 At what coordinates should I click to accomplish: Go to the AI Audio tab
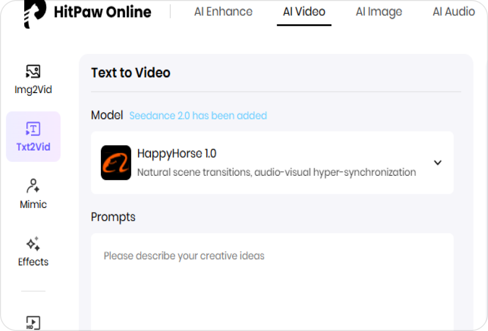coord(454,12)
